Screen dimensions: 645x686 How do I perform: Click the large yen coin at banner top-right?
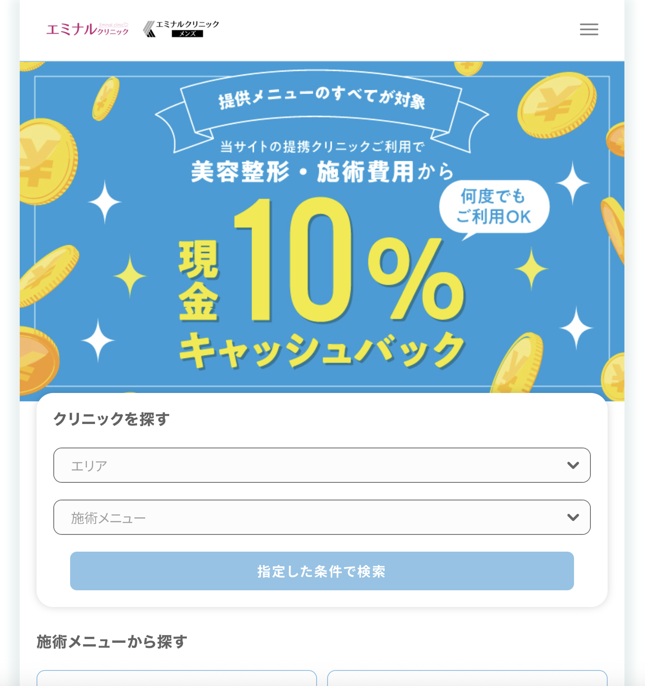pyautogui.click(x=556, y=105)
